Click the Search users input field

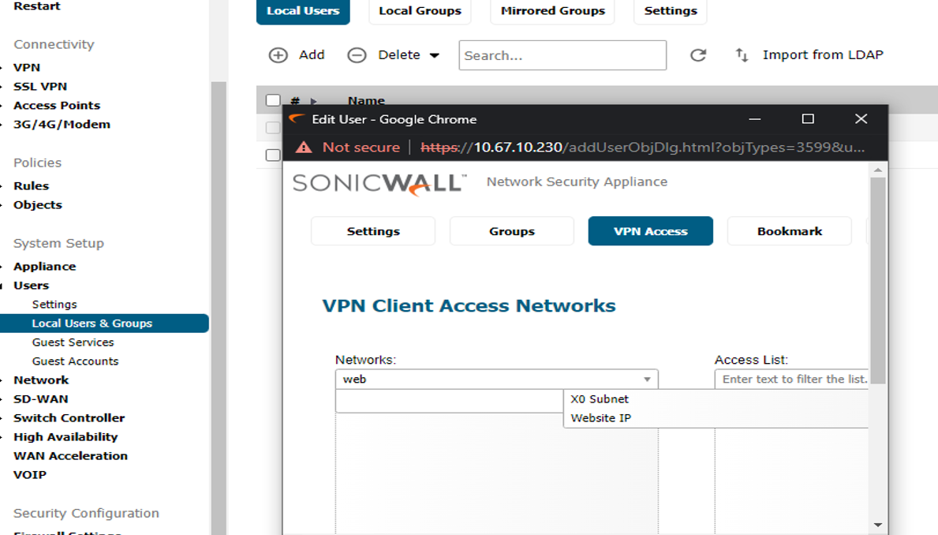[562, 55]
